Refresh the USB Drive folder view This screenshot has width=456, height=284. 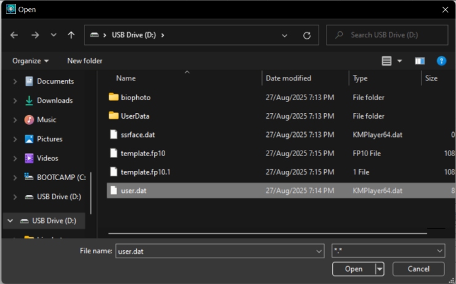(x=306, y=36)
